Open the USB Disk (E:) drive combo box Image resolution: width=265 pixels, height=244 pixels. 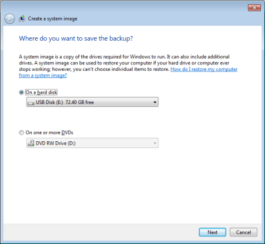92,102
